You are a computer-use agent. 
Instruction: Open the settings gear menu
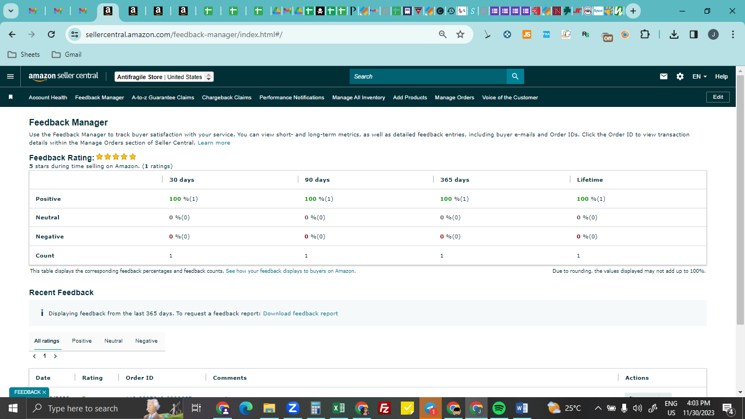coord(680,76)
